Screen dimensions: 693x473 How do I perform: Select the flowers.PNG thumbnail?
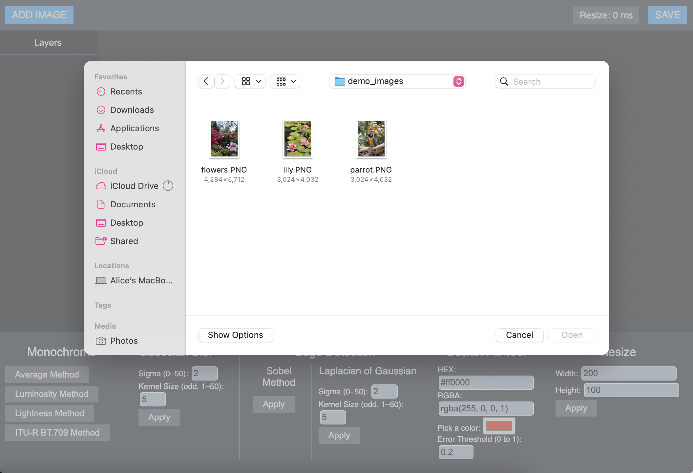coord(224,139)
